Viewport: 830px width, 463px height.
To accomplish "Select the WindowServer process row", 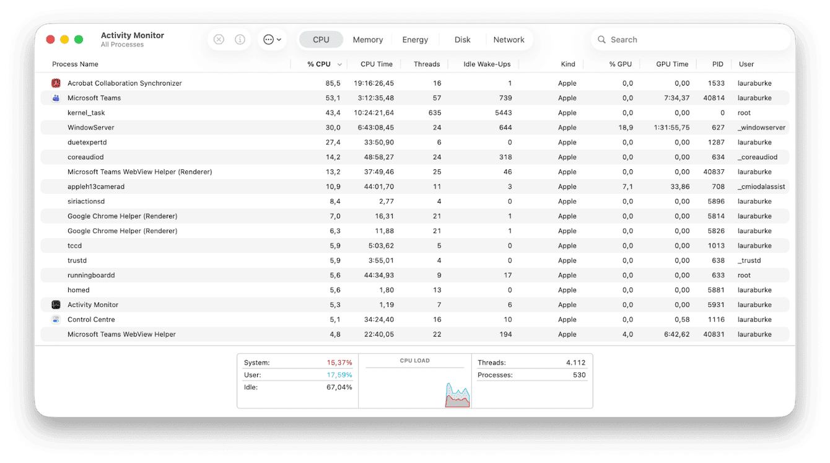I will pos(415,128).
